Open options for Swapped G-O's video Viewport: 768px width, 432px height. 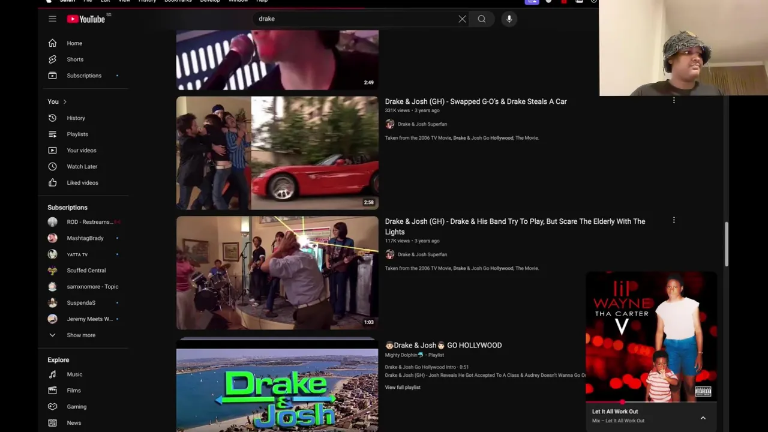674,101
